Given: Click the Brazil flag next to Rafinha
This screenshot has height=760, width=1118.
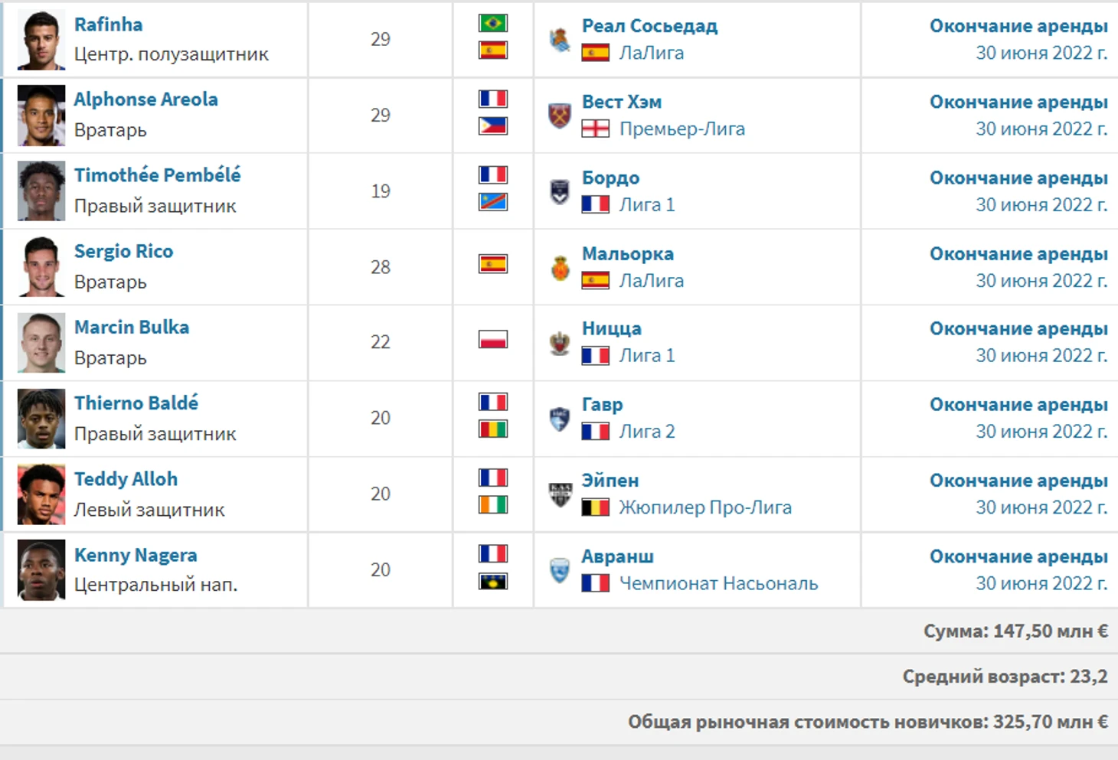Looking at the screenshot, I should click(x=493, y=23).
